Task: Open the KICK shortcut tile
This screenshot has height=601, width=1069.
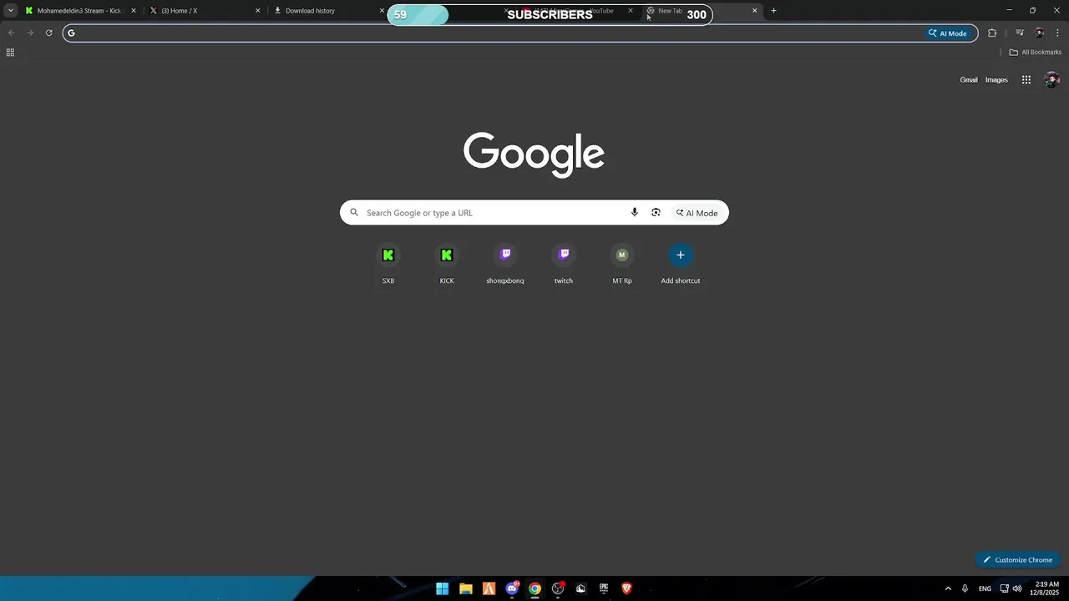Action: pos(447,264)
